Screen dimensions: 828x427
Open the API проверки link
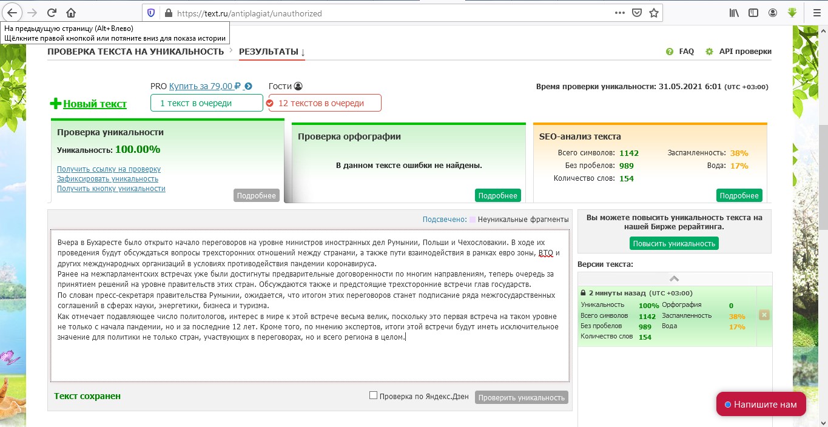click(x=746, y=52)
